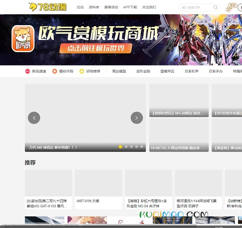Open [比姿出品]第二百九十四弹 recommended post
This screenshot has width=242, height=228.
tap(47, 203)
